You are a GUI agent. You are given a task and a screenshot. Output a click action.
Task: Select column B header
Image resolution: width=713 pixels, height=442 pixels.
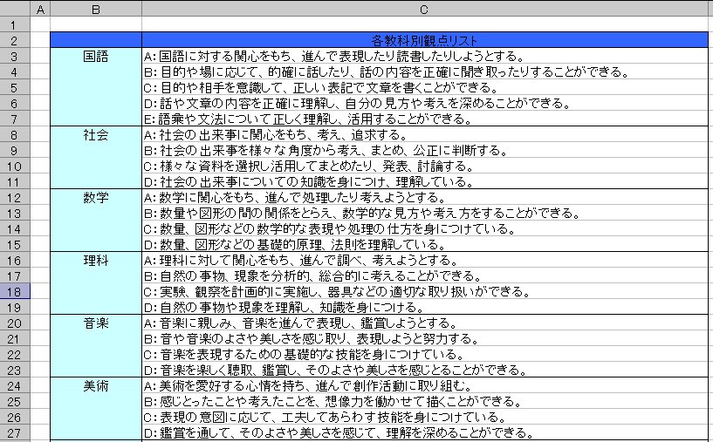(x=95, y=9)
